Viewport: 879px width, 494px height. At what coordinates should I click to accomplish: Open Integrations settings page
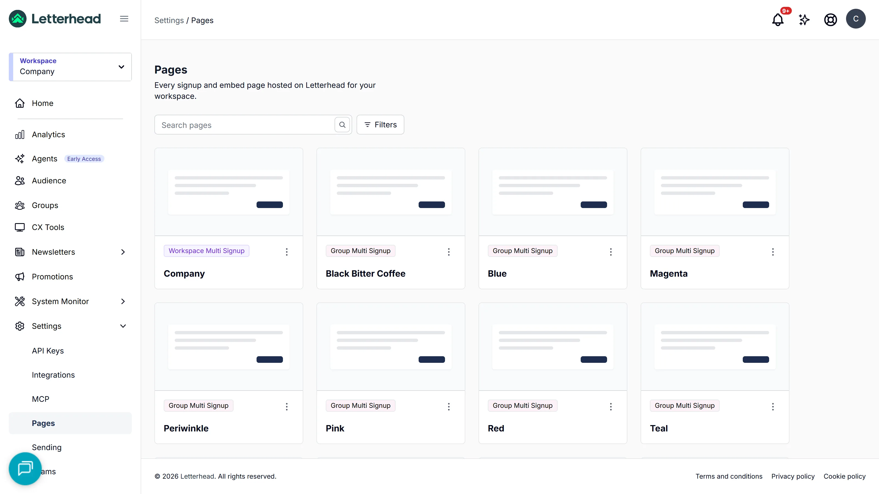click(x=53, y=375)
